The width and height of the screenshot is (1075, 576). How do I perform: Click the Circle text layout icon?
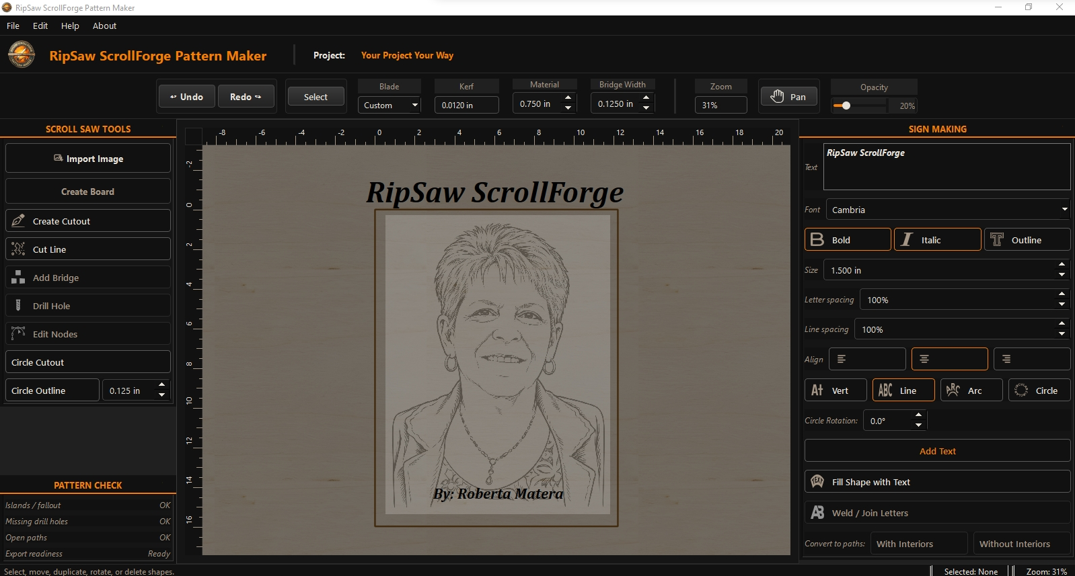[x=1021, y=390]
